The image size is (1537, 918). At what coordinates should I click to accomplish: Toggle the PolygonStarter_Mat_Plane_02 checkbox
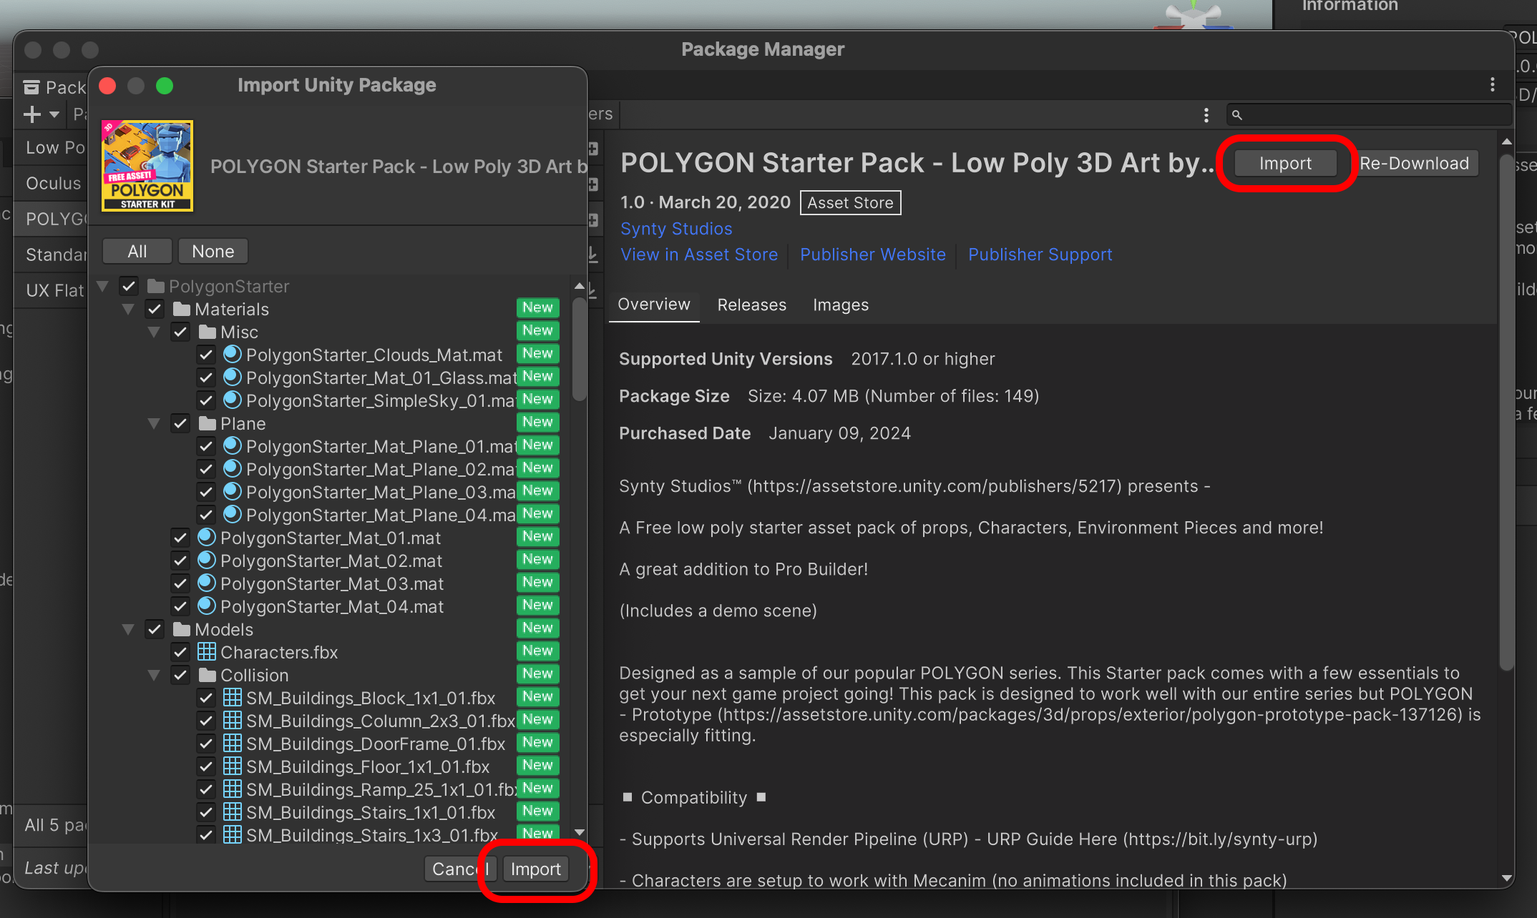coord(206,469)
